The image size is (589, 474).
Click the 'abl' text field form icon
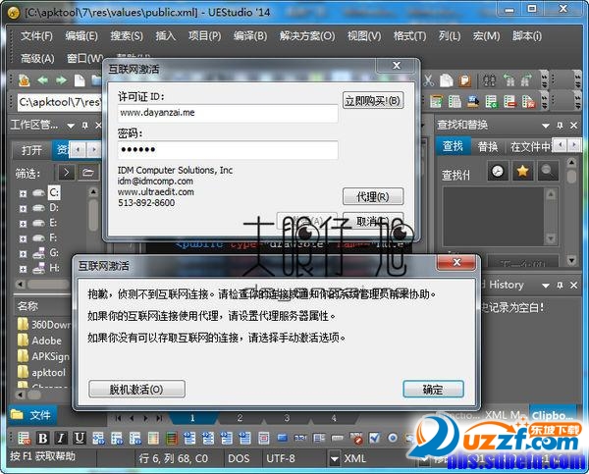pyautogui.click(x=300, y=438)
